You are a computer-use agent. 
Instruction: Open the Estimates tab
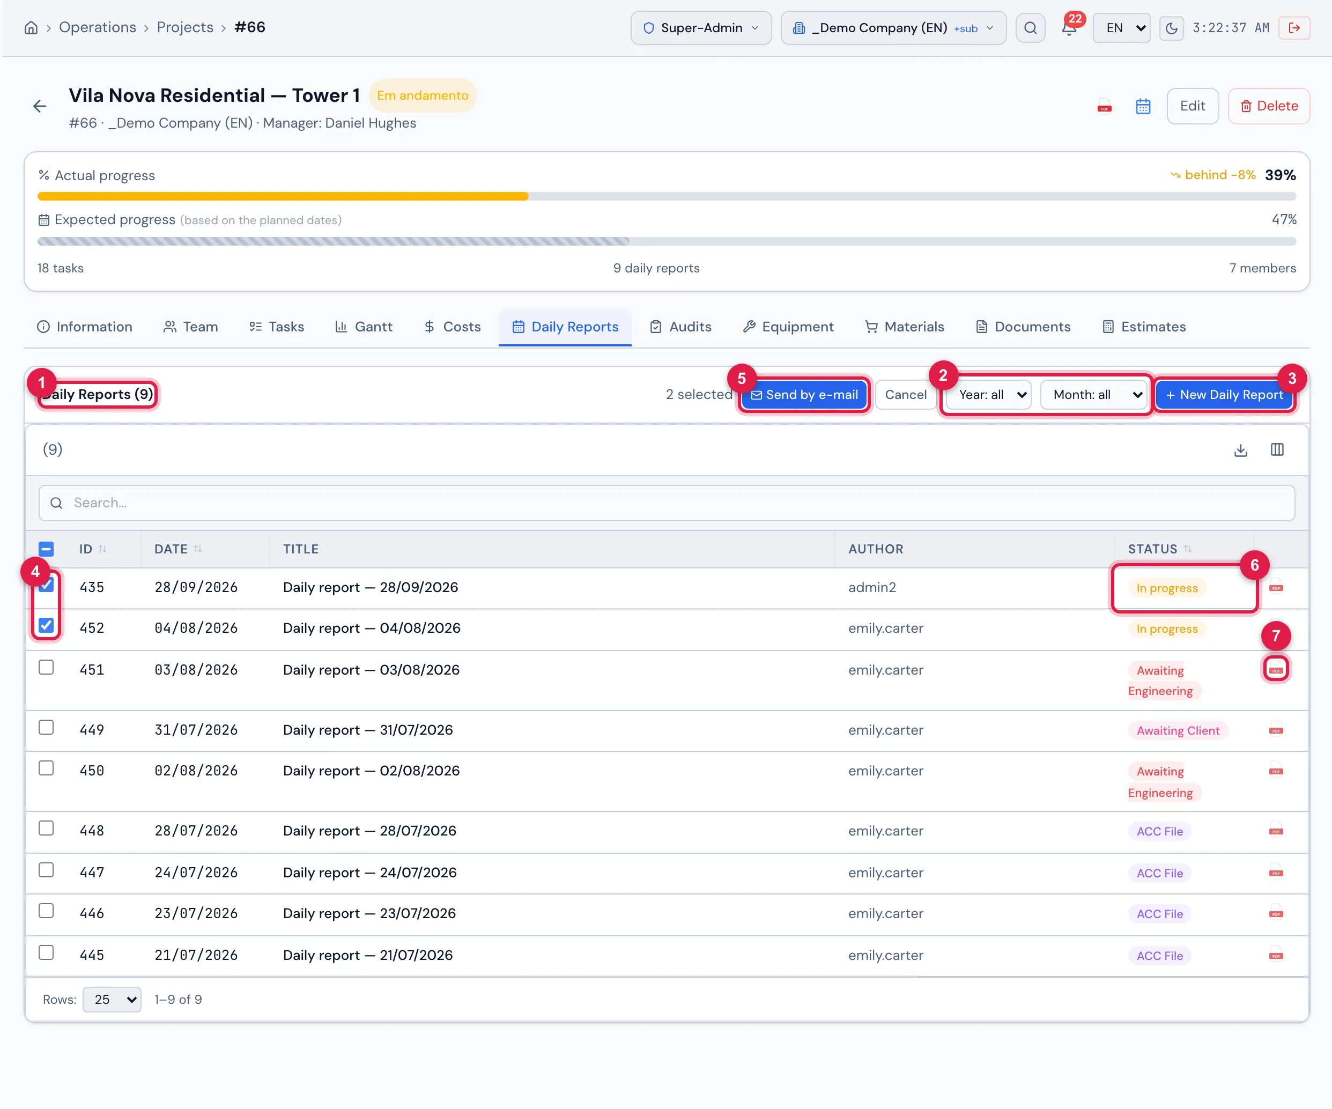1144,327
